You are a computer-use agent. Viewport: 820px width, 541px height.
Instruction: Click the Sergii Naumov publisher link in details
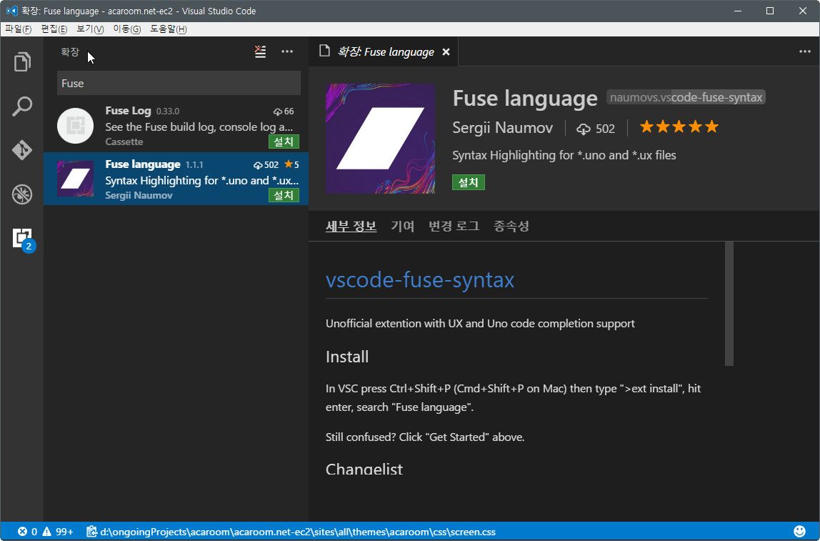(x=504, y=128)
